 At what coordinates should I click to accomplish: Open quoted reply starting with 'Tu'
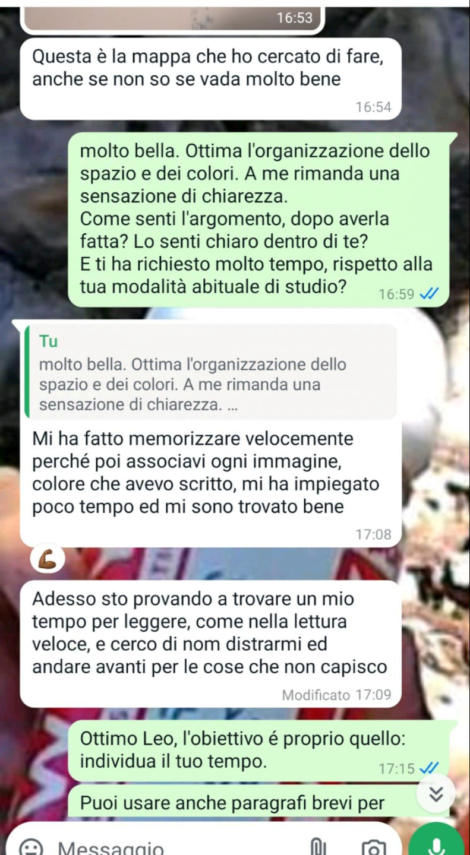tap(210, 372)
